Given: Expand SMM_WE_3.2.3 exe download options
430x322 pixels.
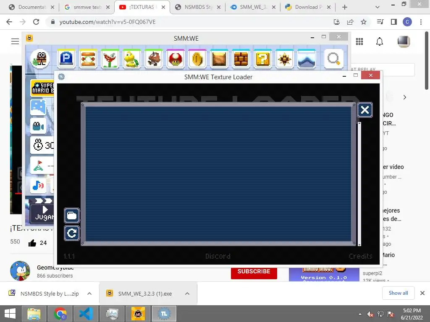Looking at the screenshot, I should coord(187,293).
